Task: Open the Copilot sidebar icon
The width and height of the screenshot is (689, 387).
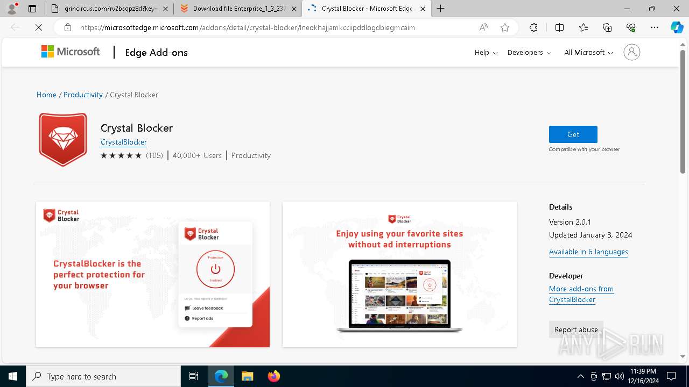Action: [x=677, y=27]
